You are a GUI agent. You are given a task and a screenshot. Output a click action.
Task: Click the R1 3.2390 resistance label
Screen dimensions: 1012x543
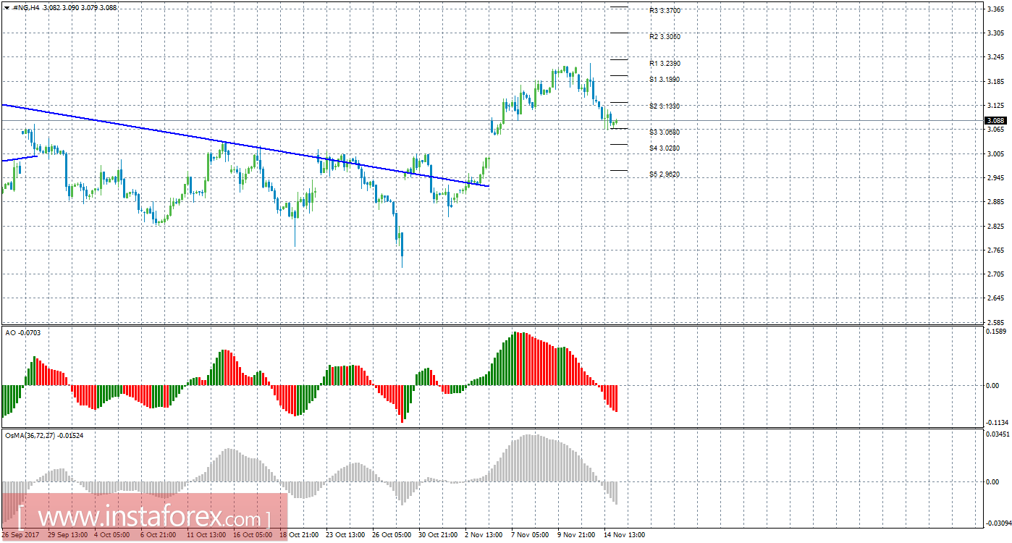click(665, 64)
